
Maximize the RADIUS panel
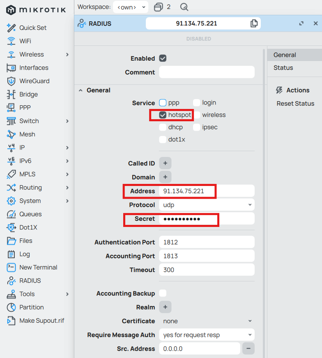tap(301, 23)
